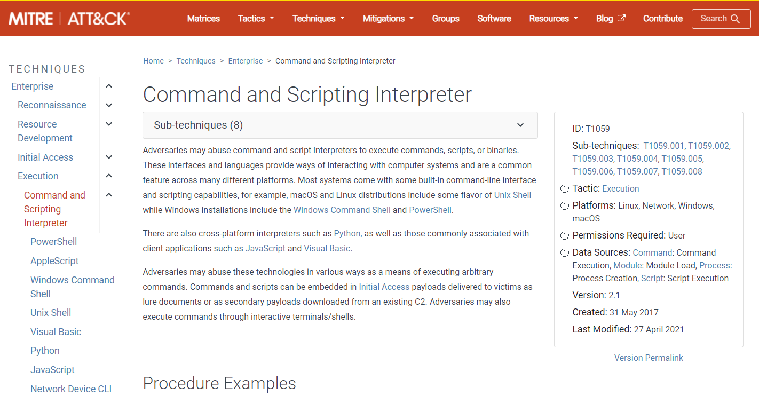Image resolution: width=759 pixels, height=396 pixels.
Task: Open the Version Permalink link
Action: point(649,358)
